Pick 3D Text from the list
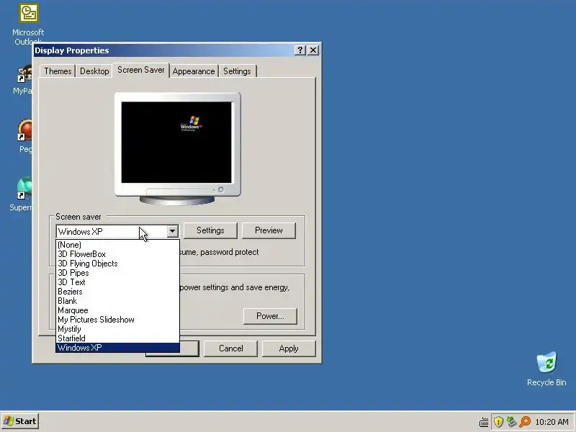The width and height of the screenshot is (576, 432). tap(117, 282)
